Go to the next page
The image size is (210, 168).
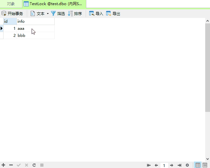[x=172, y=165]
